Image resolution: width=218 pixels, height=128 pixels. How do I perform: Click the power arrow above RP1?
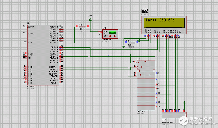[x=184, y=102]
